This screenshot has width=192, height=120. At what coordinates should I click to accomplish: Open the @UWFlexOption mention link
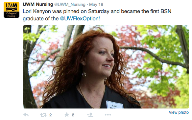[79, 19]
